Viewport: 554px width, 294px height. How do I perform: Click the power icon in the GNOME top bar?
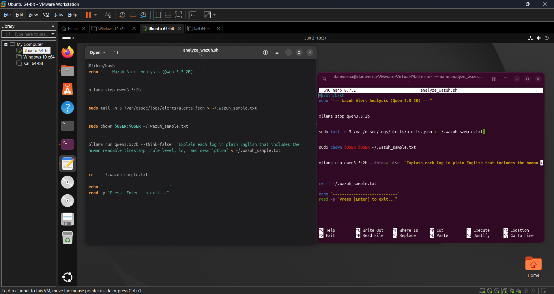[x=546, y=38]
